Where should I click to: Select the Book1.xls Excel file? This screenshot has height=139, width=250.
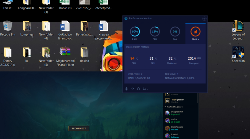click(x=65, y=5)
